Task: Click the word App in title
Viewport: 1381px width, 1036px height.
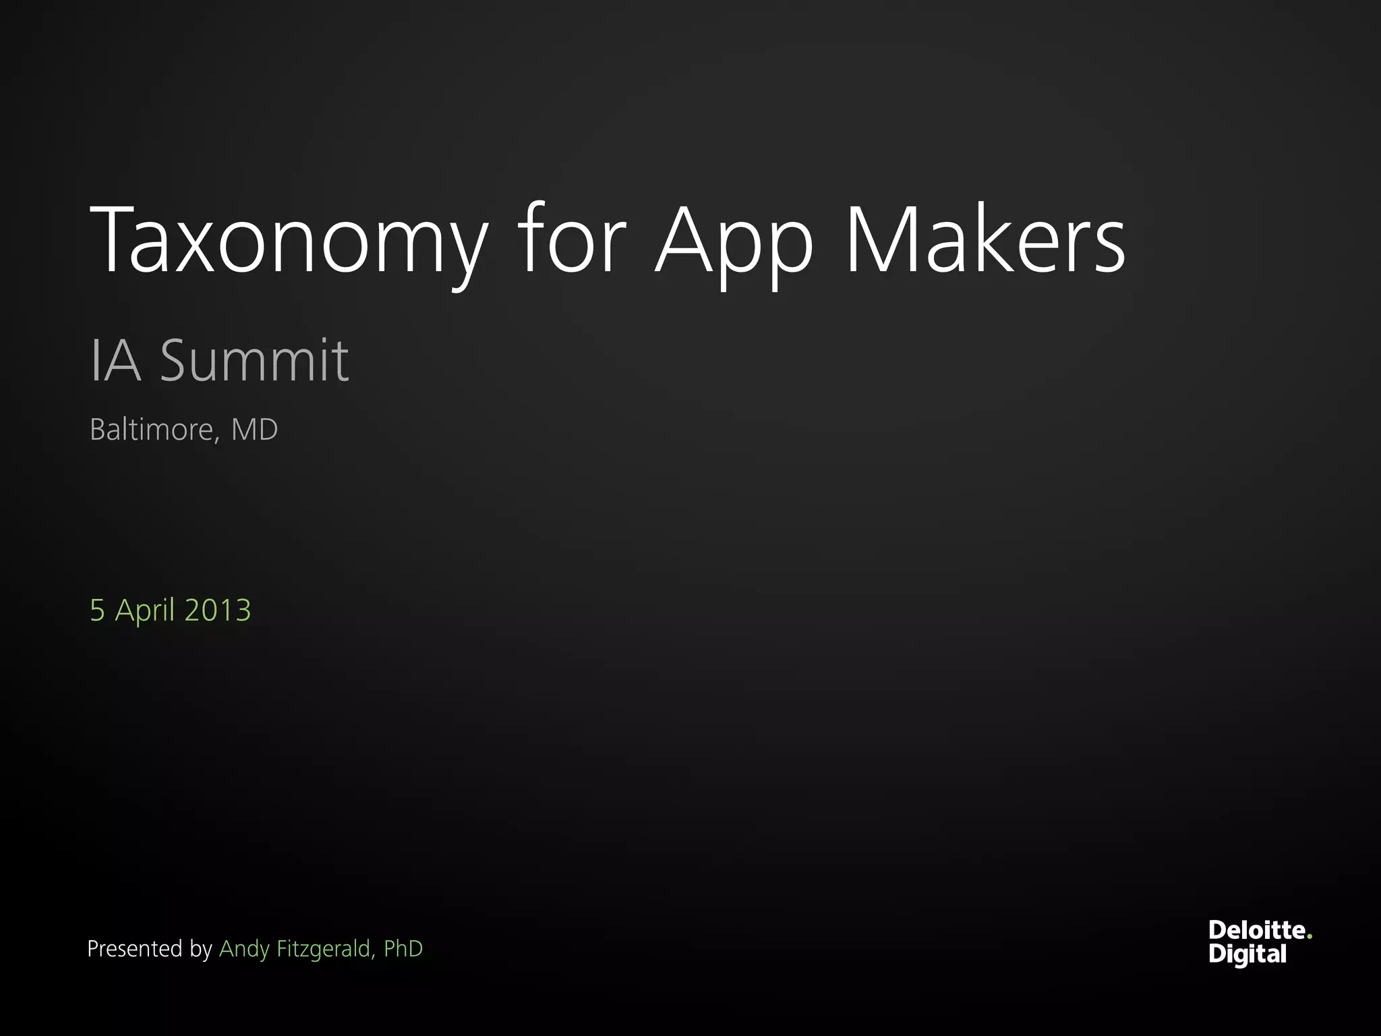Action: pyautogui.click(x=734, y=241)
